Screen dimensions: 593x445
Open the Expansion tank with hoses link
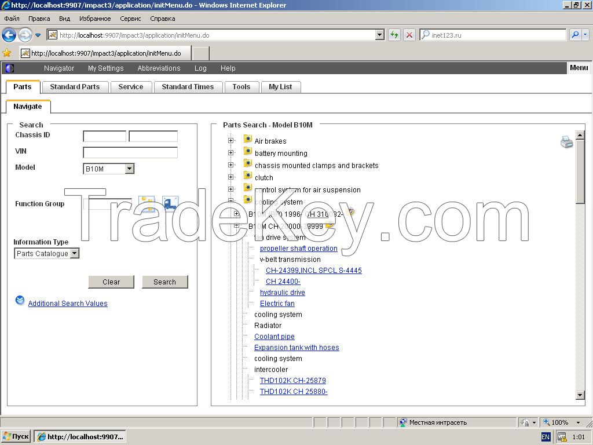click(x=296, y=347)
